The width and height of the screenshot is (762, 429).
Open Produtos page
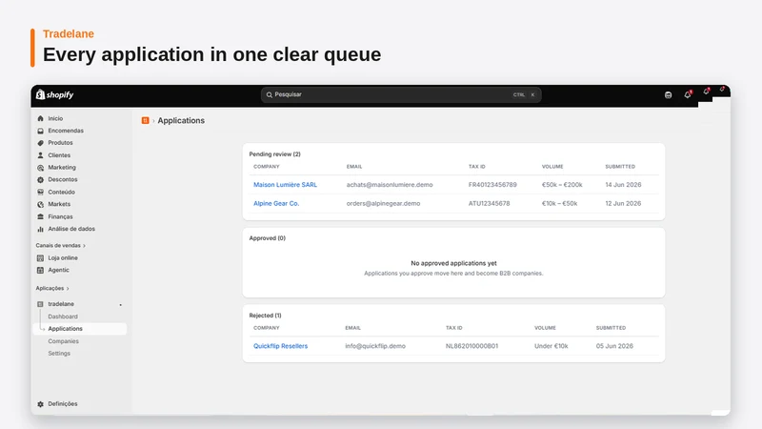[x=60, y=143]
